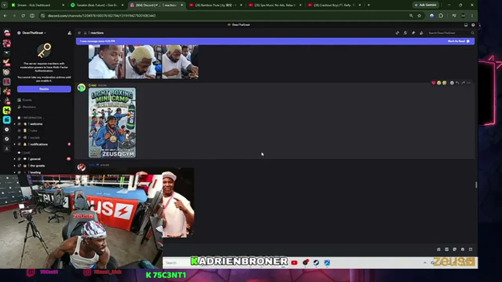Open Threads in the channel header

coord(397,33)
